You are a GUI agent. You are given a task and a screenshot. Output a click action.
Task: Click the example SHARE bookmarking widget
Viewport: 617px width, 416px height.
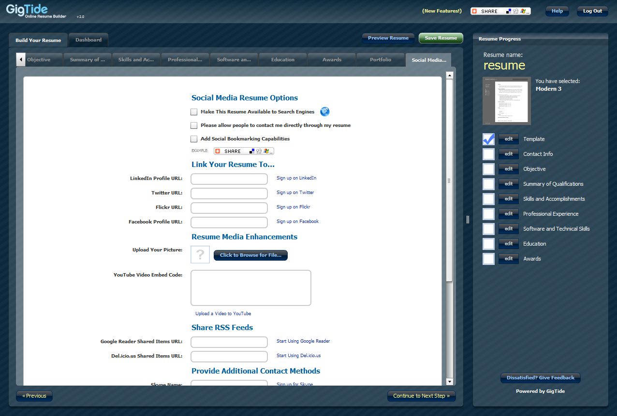point(244,151)
